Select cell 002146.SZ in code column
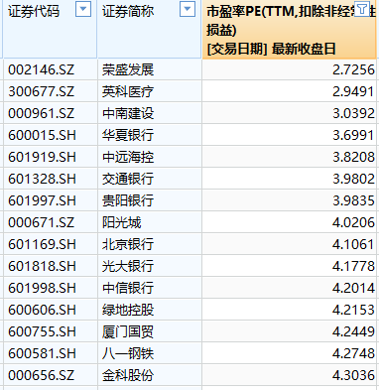This screenshot has height=390, width=379. tap(51, 69)
